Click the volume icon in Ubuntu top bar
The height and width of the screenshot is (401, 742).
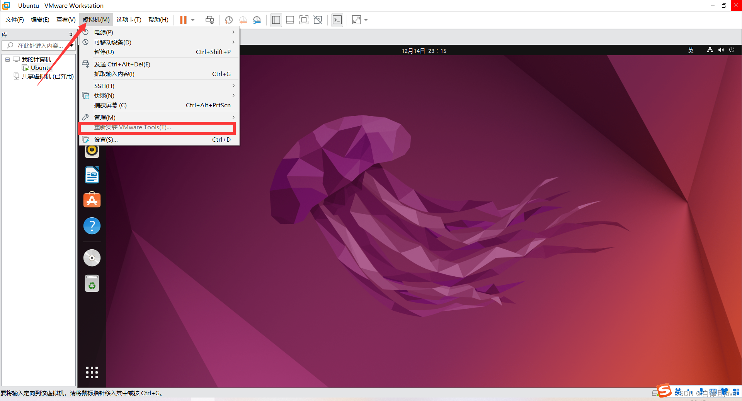tap(721, 50)
